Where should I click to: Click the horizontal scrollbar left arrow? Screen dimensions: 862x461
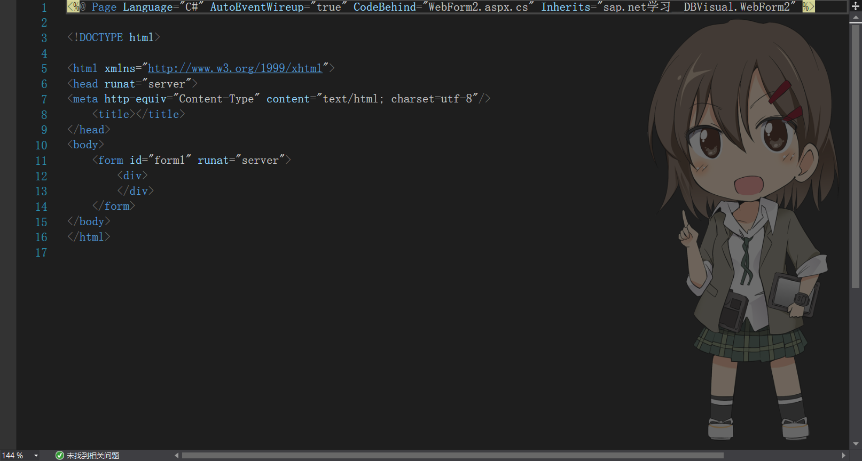tap(177, 455)
